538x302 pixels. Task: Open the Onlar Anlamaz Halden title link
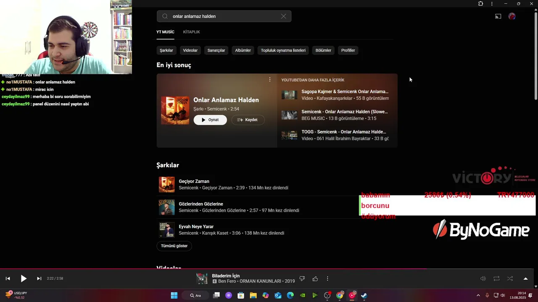(x=226, y=100)
